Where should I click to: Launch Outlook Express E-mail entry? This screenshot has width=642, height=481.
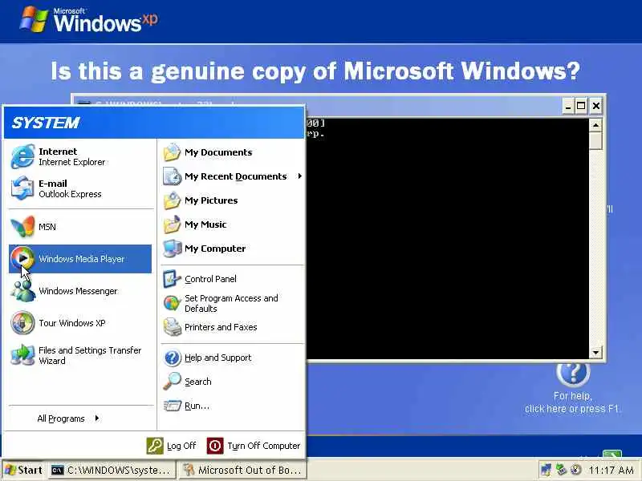click(80, 188)
